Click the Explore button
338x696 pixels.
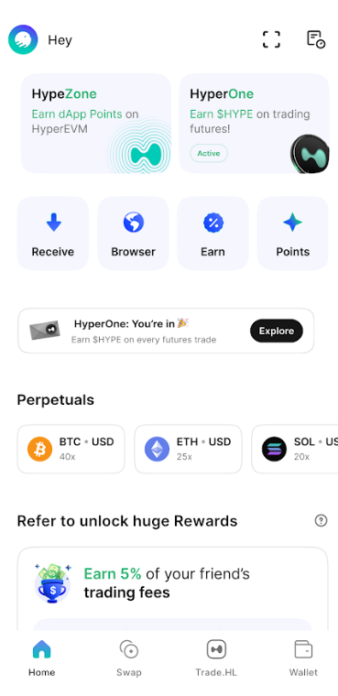point(277,331)
